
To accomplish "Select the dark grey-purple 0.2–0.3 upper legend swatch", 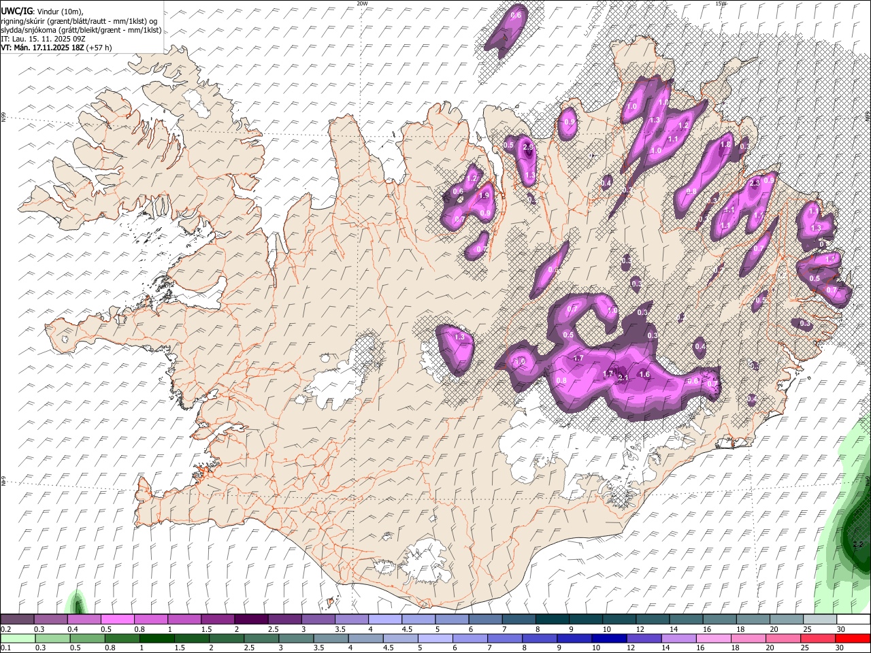I will (17, 620).
